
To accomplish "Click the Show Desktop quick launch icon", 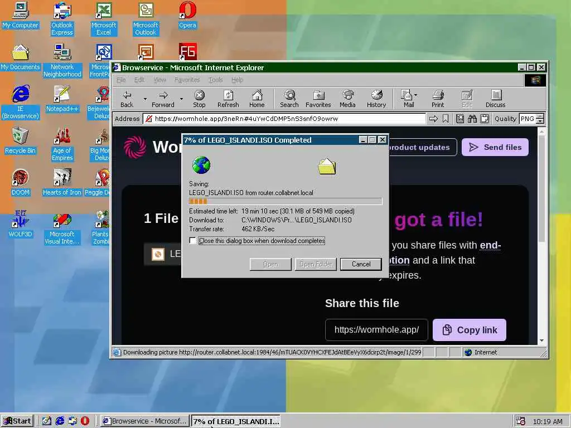I will pyautogui.click(x=47, y=421).
